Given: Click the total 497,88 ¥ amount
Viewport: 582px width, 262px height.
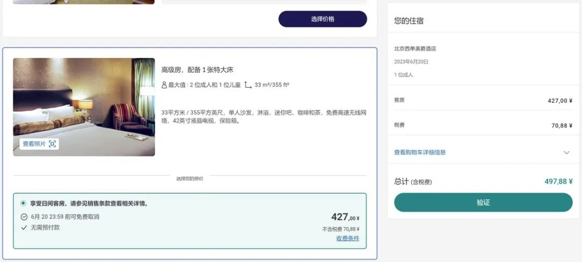Looking at the screenshot, I should [558, 181].
